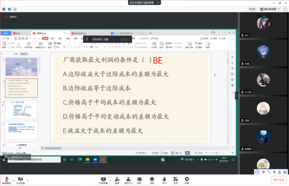Open Invite participants icon
This screenshot has height=186, width=289.
117,180
